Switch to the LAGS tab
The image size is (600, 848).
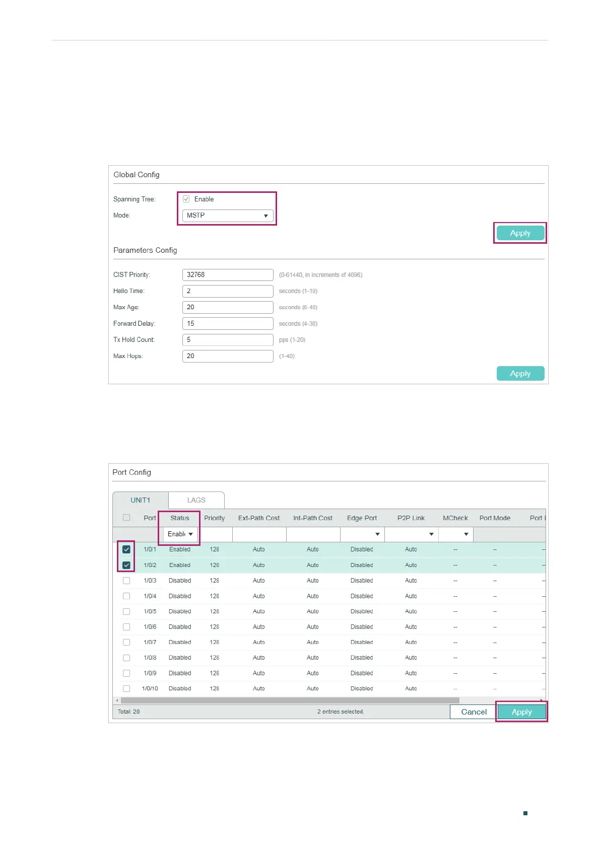pyautogui.click(x=196, y=500)
